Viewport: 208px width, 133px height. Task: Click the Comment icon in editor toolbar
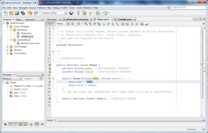pyautogui.click(x=142, y=24)
